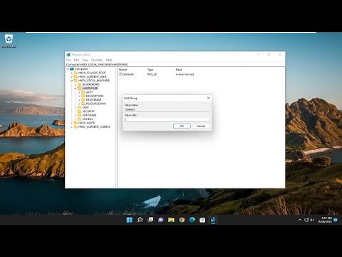Screen dimensions: 342x257
Task: Expand HKEY_CLASSES_ROOT arrow
Action: [72, 73]
